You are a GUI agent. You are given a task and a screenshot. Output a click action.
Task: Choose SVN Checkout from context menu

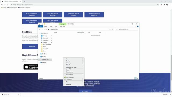point(74,77)
